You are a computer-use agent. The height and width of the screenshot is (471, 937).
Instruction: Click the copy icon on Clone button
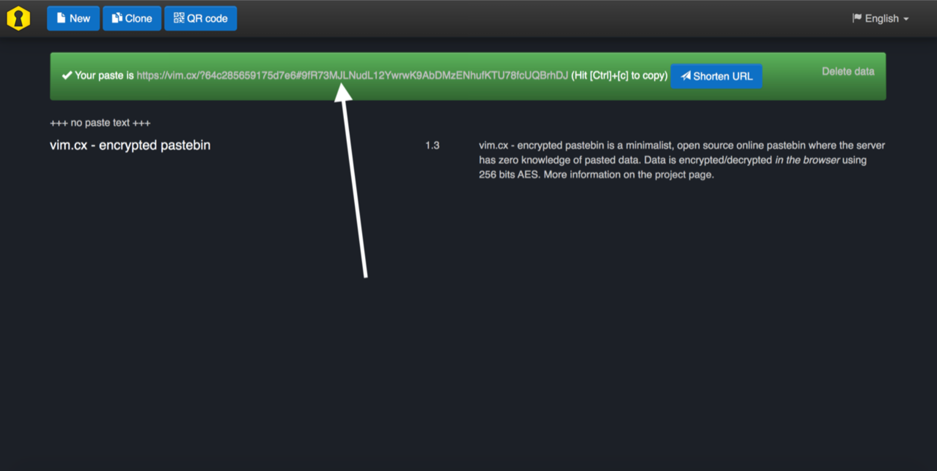pos(117,18)
